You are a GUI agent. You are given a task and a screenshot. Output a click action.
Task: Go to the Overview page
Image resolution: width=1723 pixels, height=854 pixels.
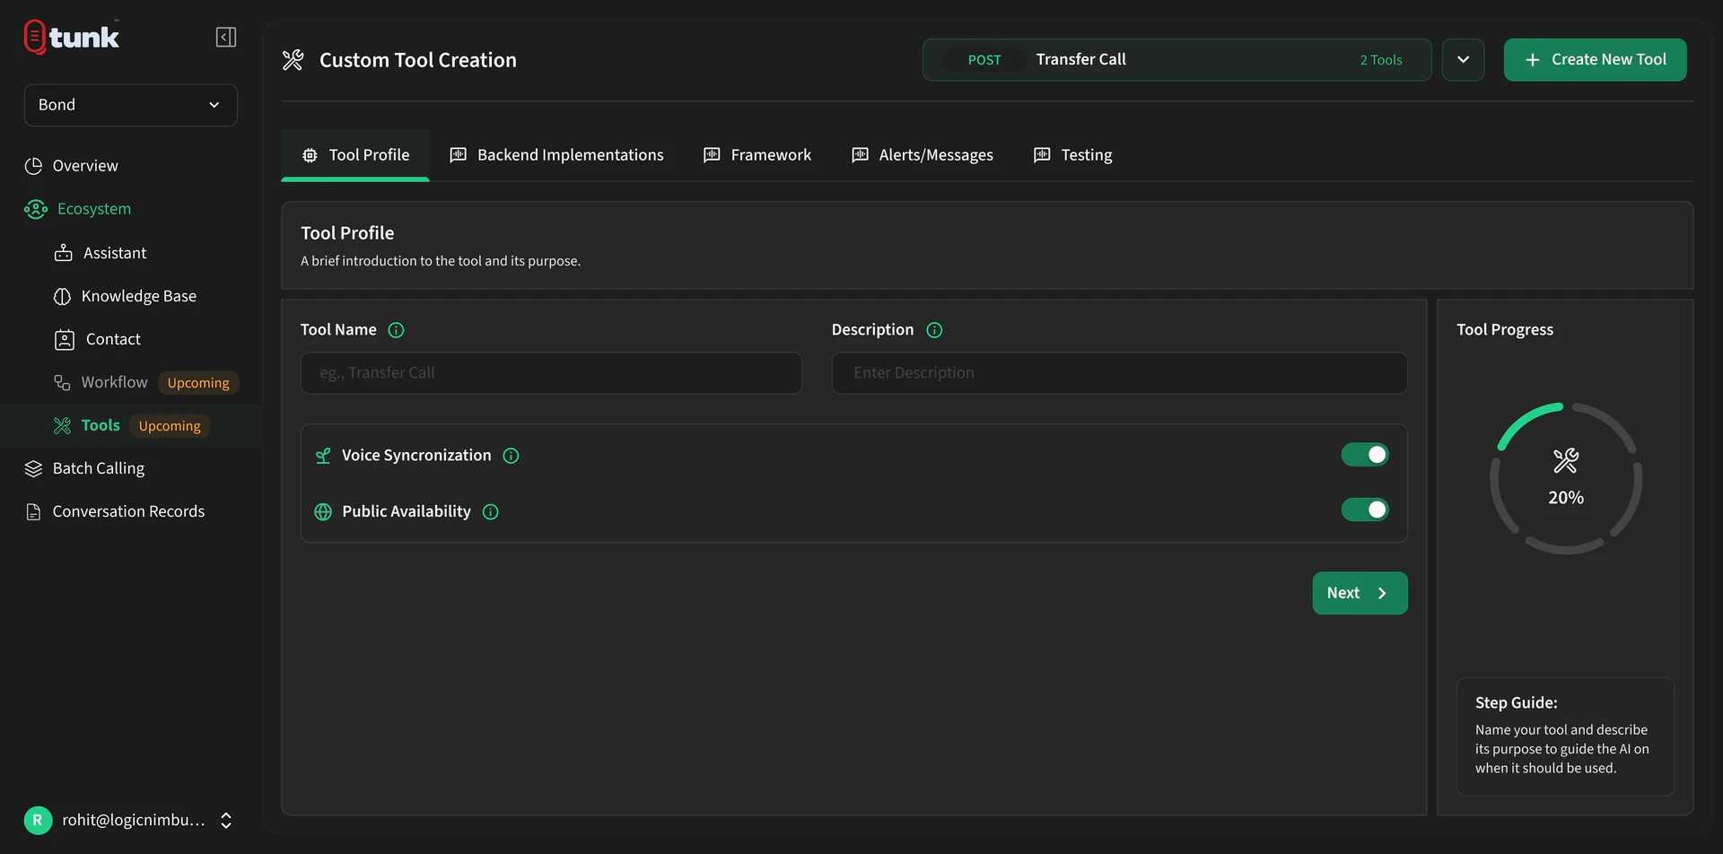click(x=85, y=166)
